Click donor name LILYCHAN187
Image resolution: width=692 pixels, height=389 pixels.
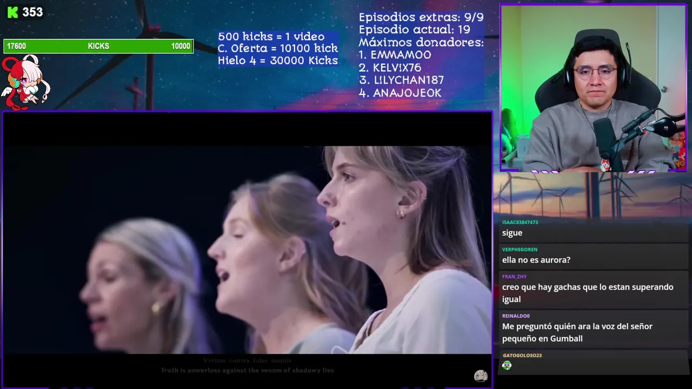tap(409, 80)
